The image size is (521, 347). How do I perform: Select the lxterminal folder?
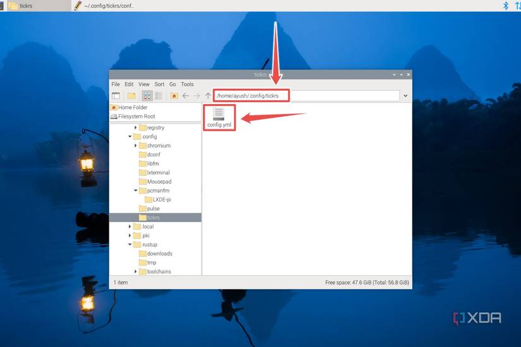pos(154,172)
